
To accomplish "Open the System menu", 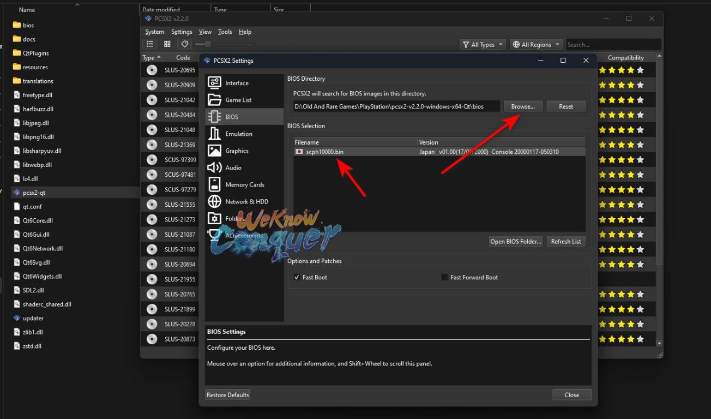I will (155, 32).
